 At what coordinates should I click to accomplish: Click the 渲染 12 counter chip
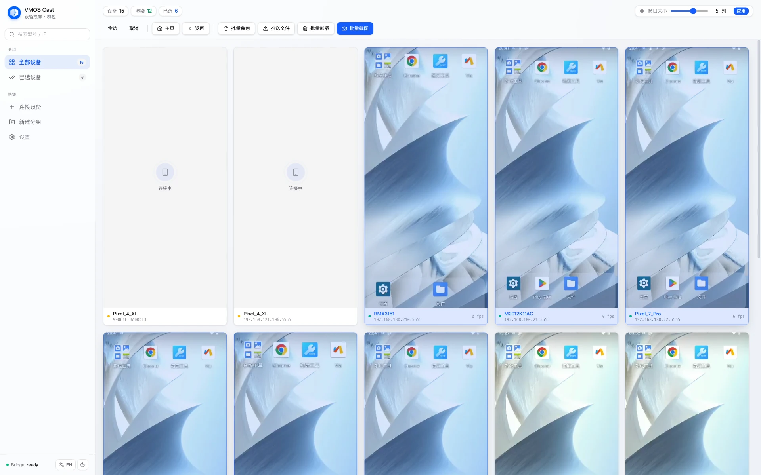[x=143, y=11]
